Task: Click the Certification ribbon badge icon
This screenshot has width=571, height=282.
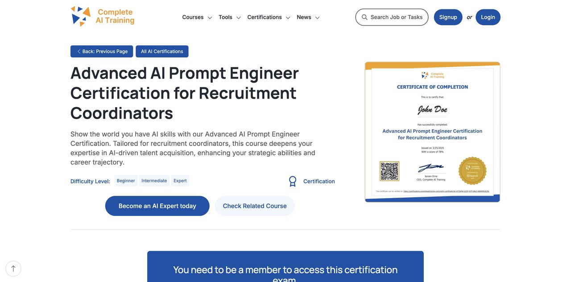Action: [293, 181]
